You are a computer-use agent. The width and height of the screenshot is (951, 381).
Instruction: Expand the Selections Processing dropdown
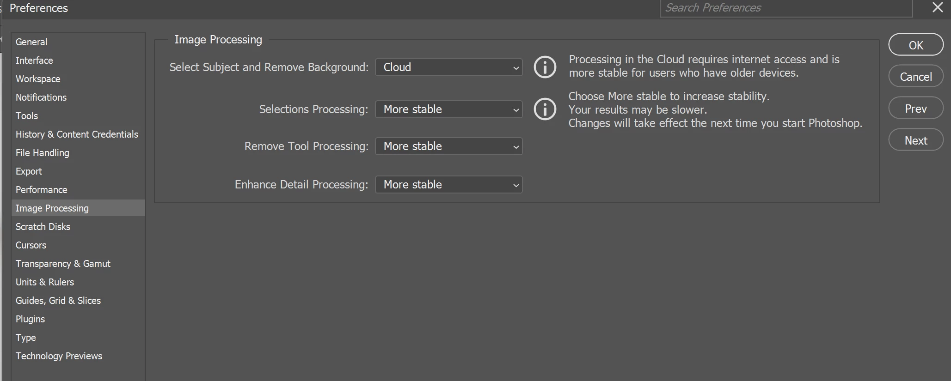[448, 109]
